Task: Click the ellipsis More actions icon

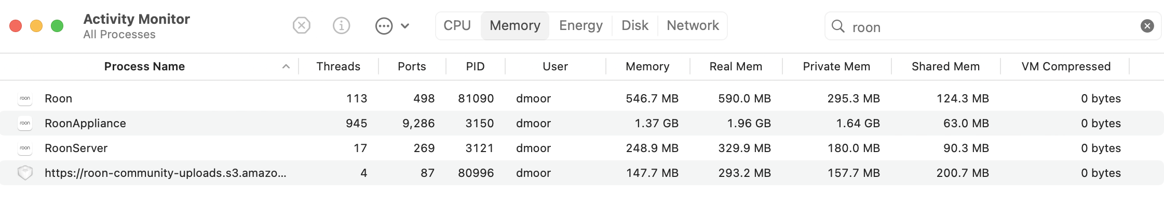Action: [x=384, y=26]
